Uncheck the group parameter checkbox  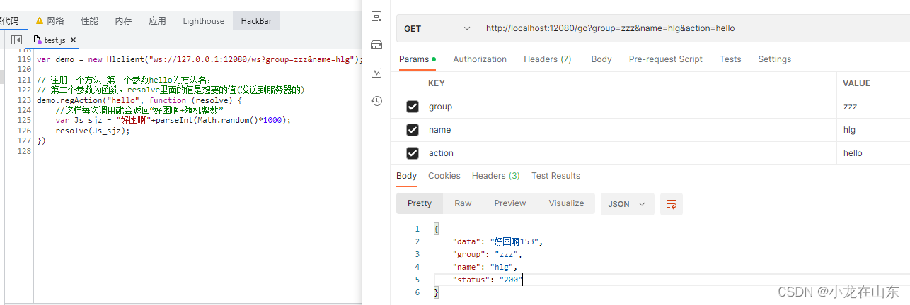pyautogui.click(x=413, y=107)
